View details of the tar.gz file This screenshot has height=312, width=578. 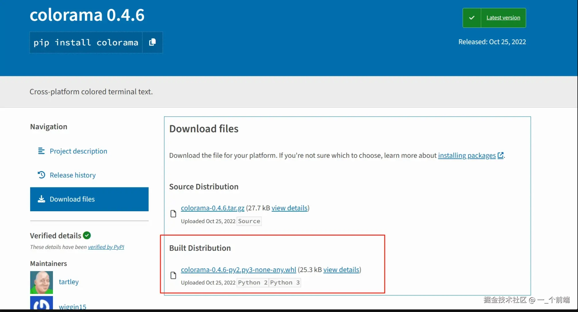[290, 208]
